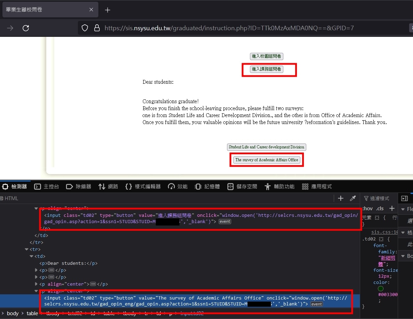The width and height of the screenshot is (413, 319).
Task: Click the 進入校園組問卷 button
Action: pos(266,56)
